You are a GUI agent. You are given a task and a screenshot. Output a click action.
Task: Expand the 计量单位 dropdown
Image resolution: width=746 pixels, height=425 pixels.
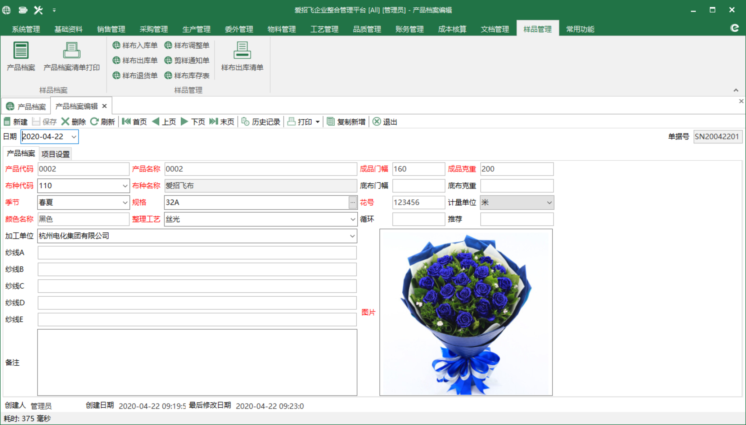(x=549, y=202)
